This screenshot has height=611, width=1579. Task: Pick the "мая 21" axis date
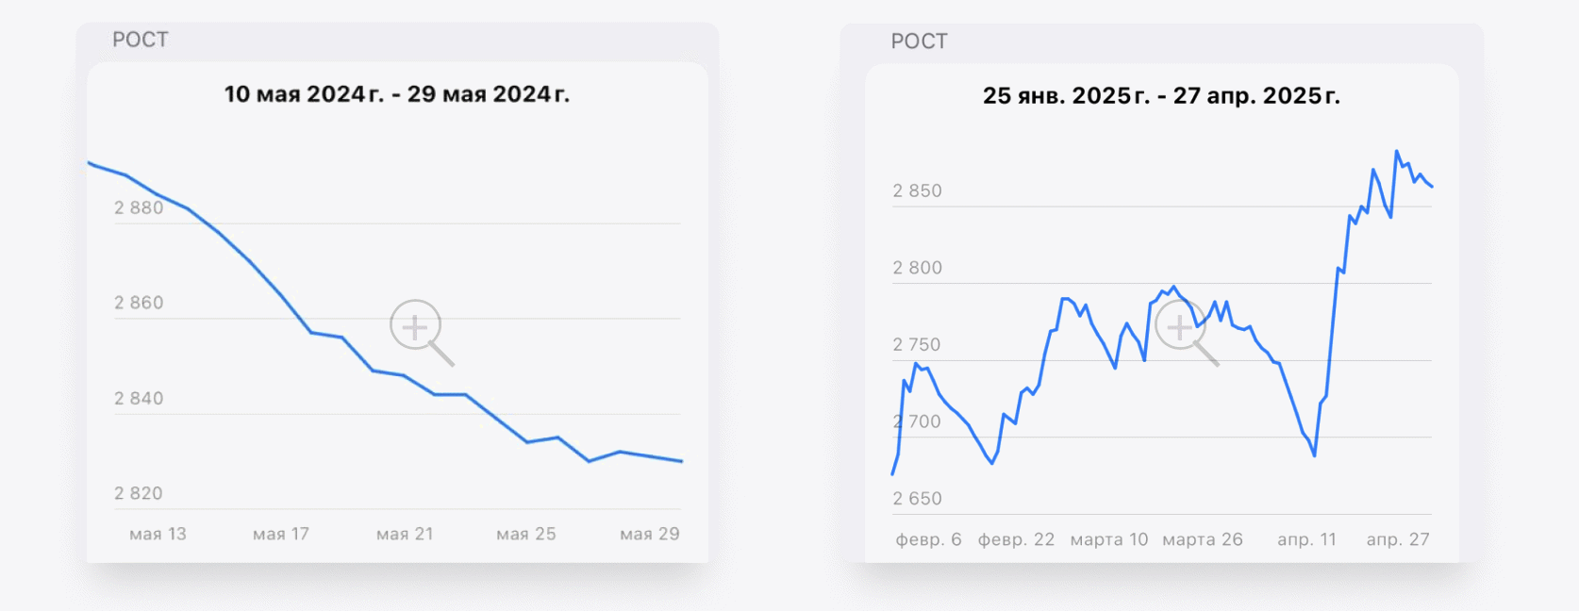pos(405,534)
